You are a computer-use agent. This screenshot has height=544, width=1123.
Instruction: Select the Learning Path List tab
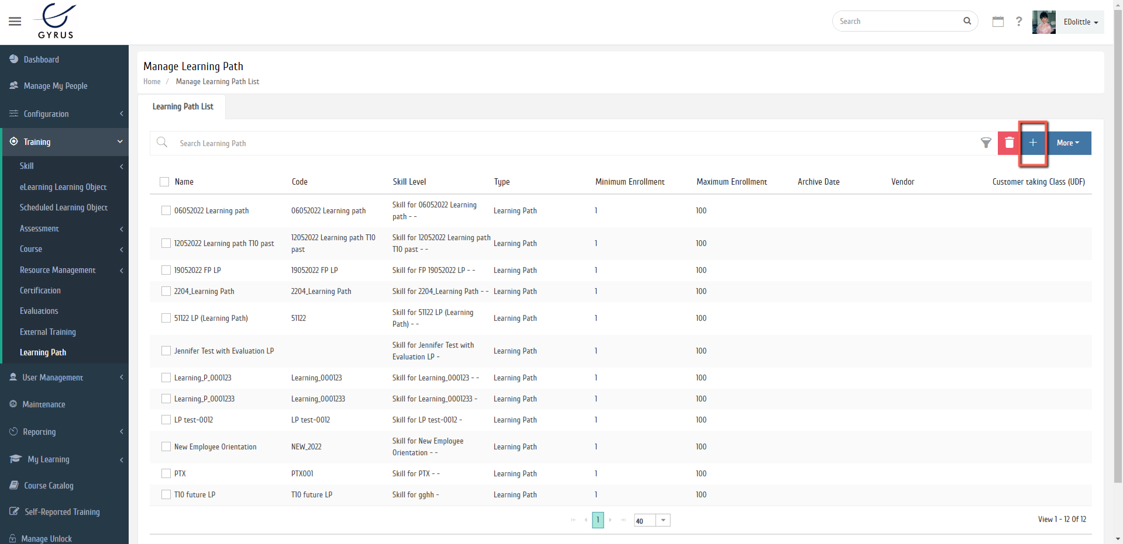[x=182, y=106]
